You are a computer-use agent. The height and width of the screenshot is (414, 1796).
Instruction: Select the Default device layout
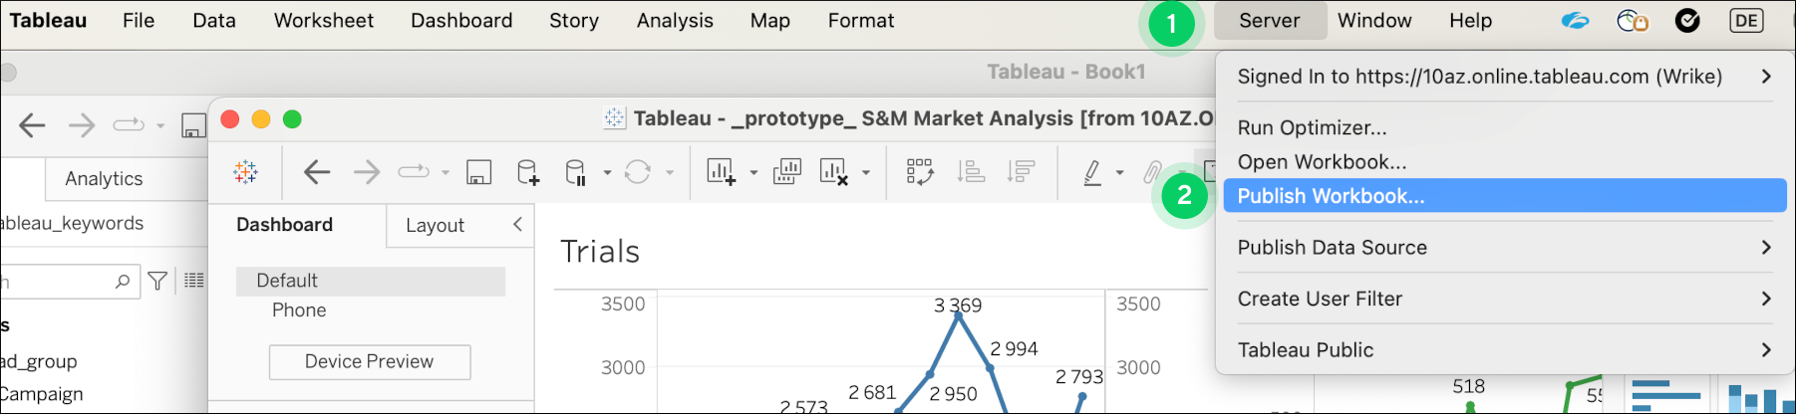[371, 281]
